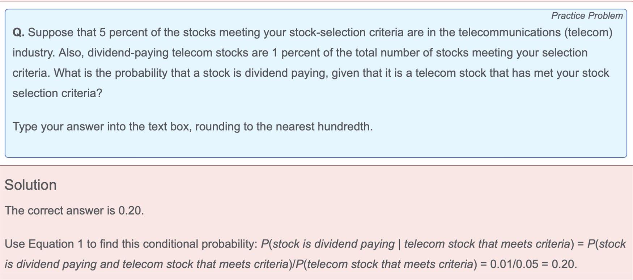Click the sentence 'The correct answer is 0.20.'

[x=74, y=211]
